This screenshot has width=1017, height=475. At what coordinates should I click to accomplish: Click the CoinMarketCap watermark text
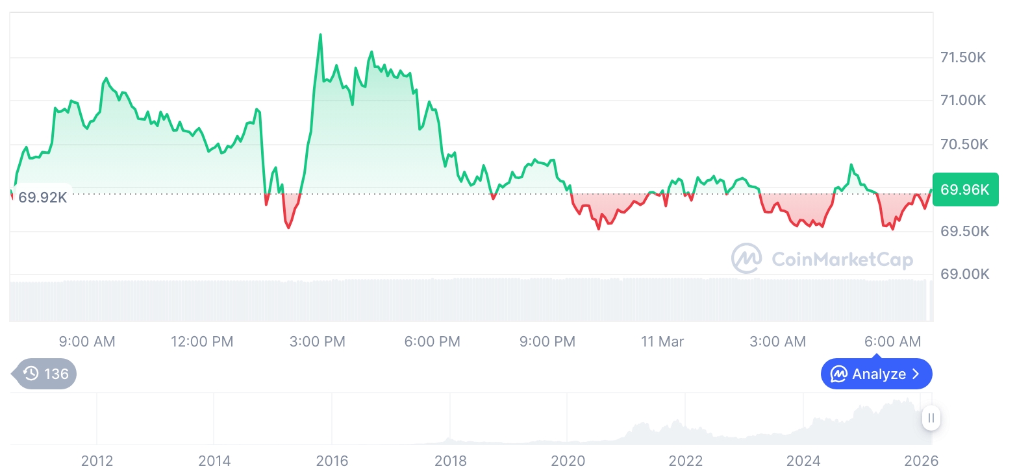click(x=842, y=260)
